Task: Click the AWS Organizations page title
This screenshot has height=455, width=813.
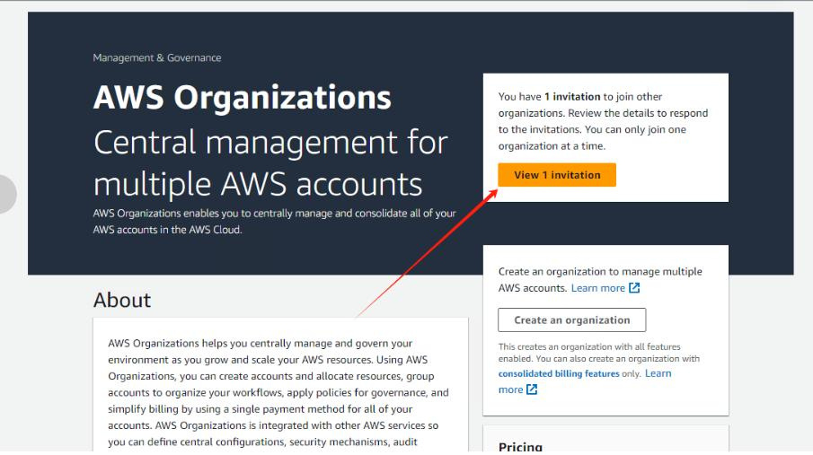Action: tap(242, 98)
